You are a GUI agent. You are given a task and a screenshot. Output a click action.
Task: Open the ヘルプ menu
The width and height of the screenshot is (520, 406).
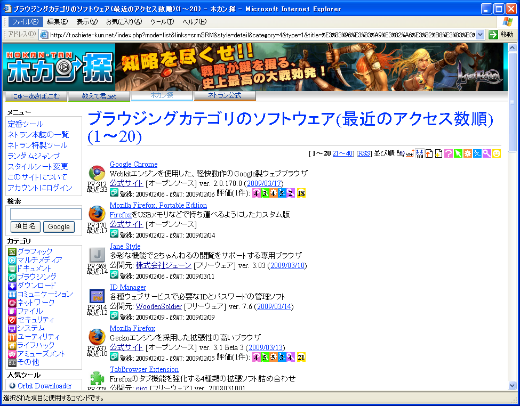coord(194,22)
